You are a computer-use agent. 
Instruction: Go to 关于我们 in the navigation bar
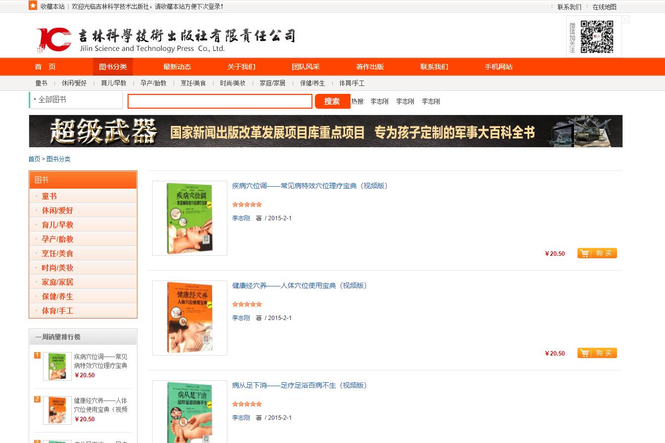click(241, 67)
